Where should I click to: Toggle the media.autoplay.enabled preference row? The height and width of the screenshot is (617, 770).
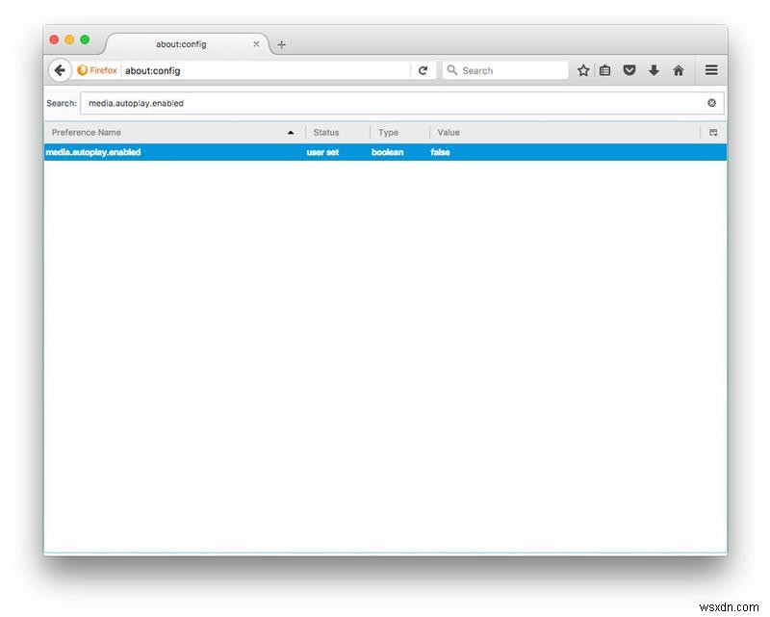point(192,152)
